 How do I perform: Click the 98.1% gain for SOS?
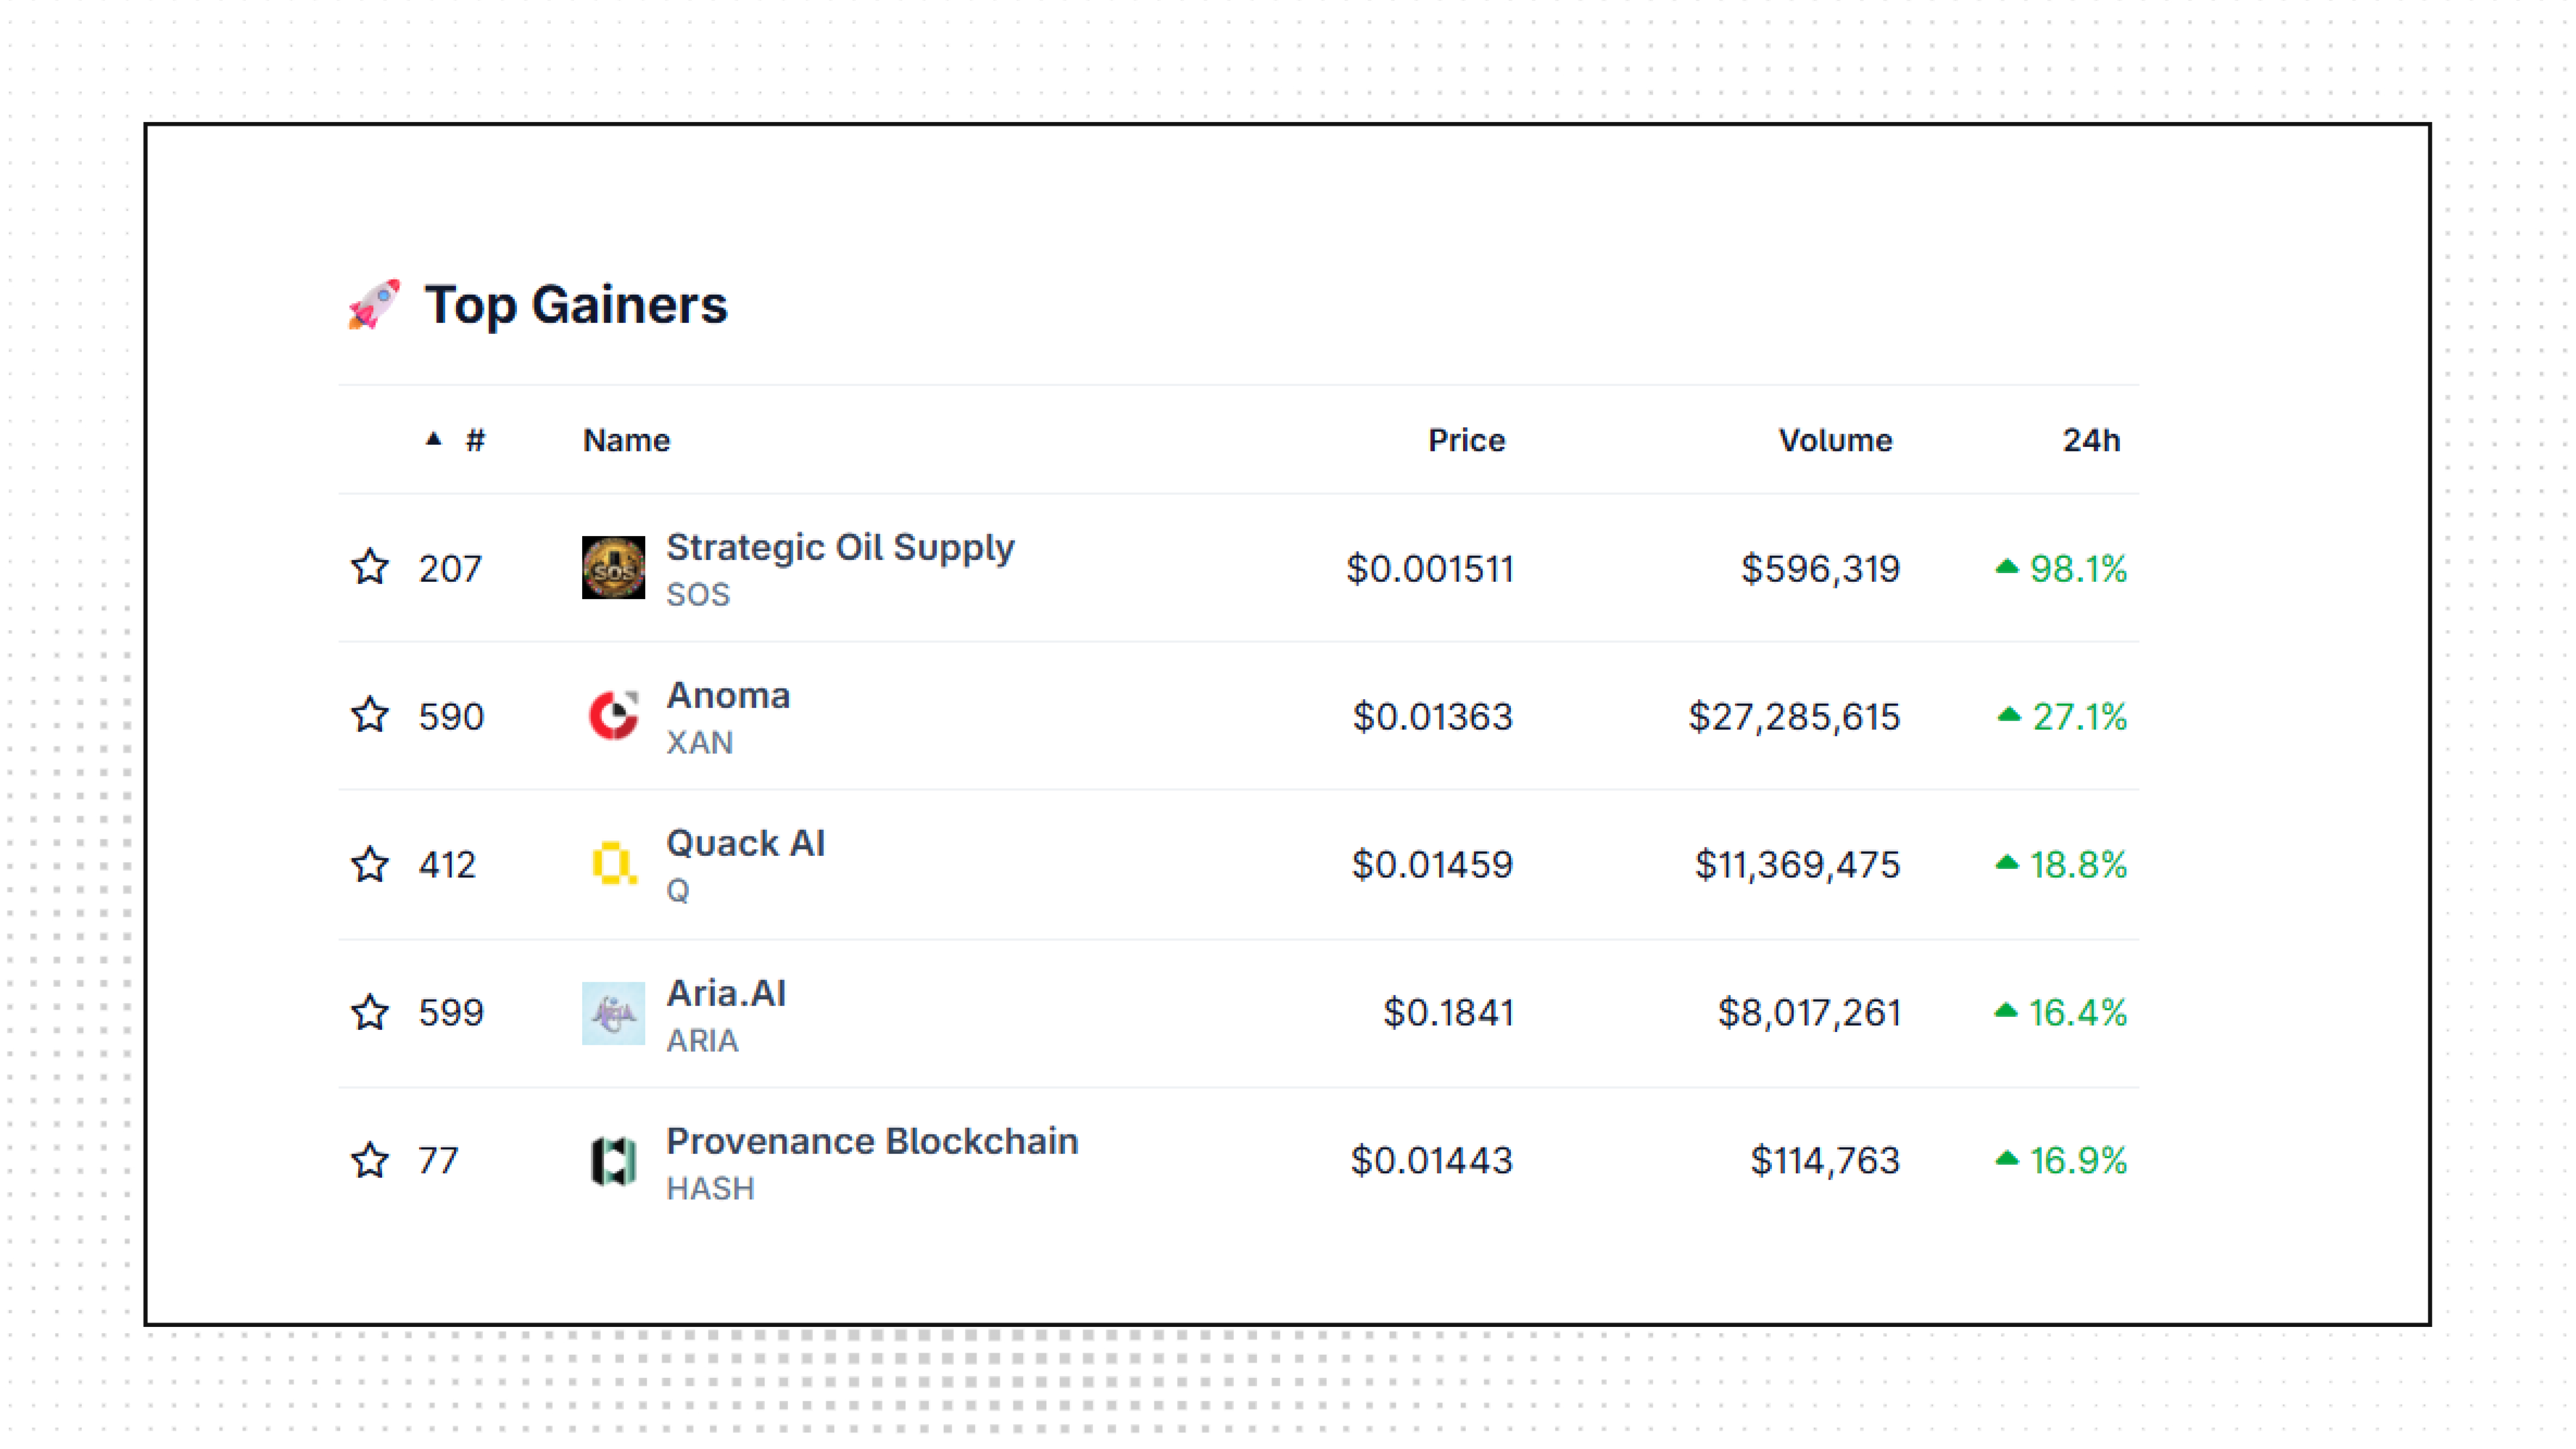(x=2076, y=569)
